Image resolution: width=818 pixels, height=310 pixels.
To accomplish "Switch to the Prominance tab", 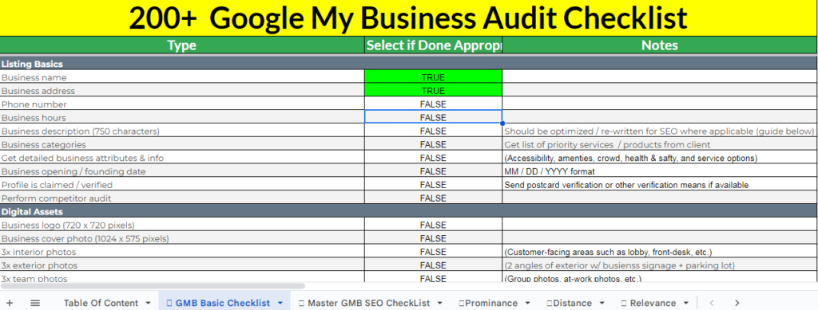I will (x=488, y=304).
